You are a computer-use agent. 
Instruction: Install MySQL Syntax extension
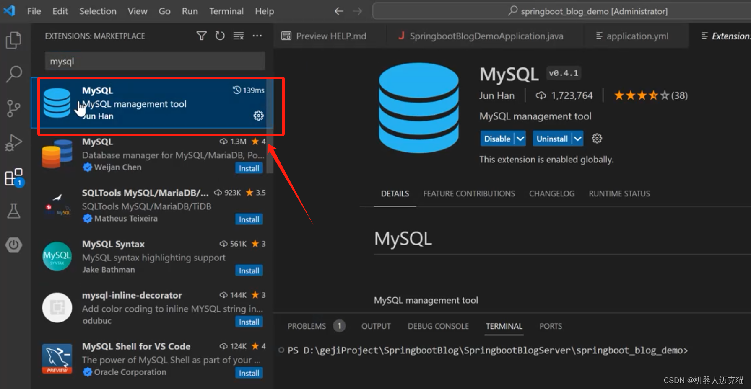tap(249, 270)
